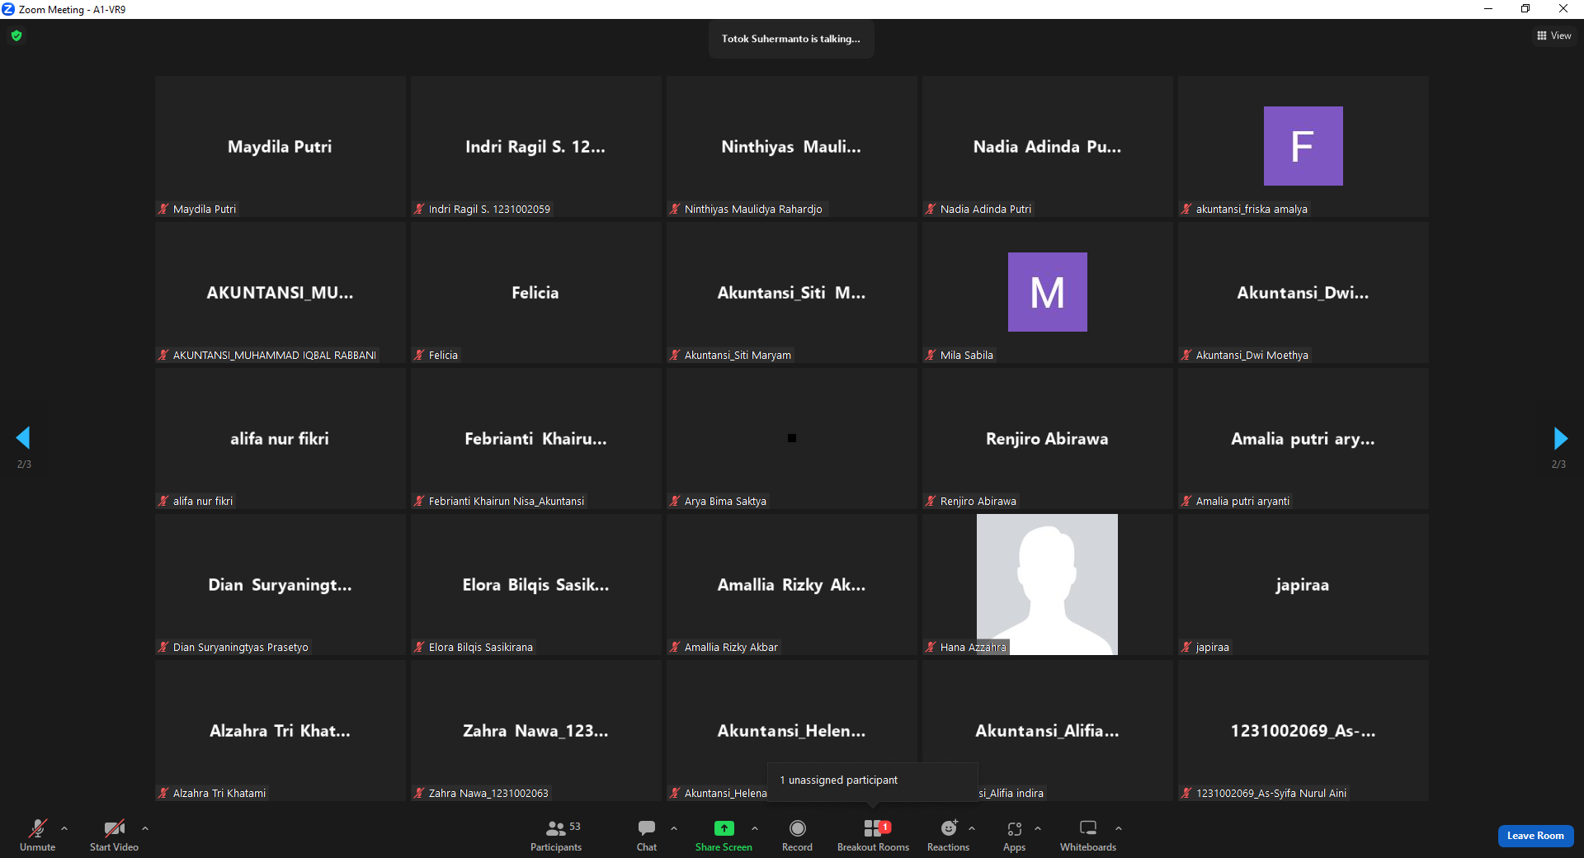Click the green encryption shield icon

coord(16,35)
